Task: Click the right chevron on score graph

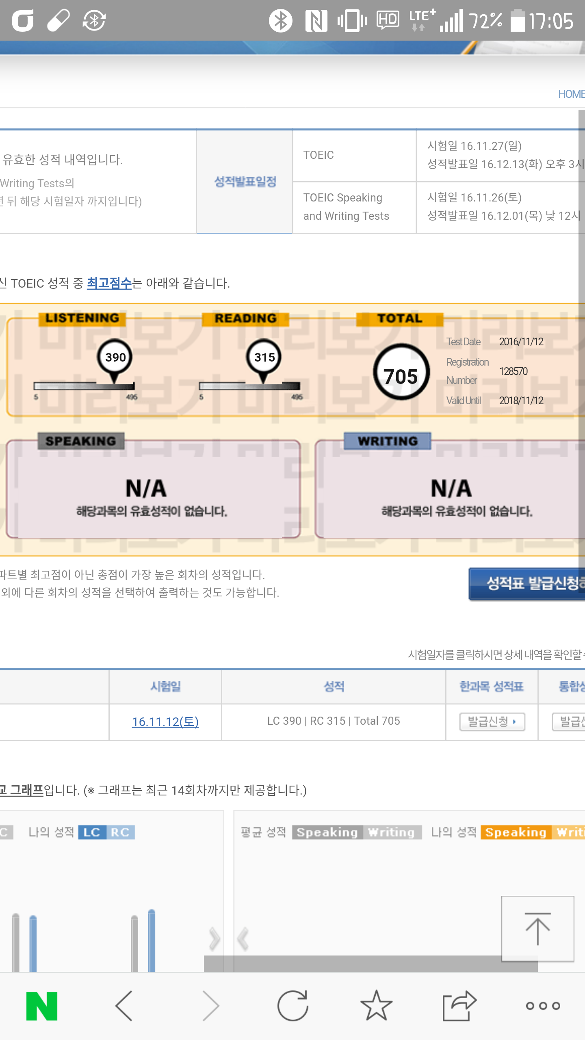Action: (x=214, y=939)
